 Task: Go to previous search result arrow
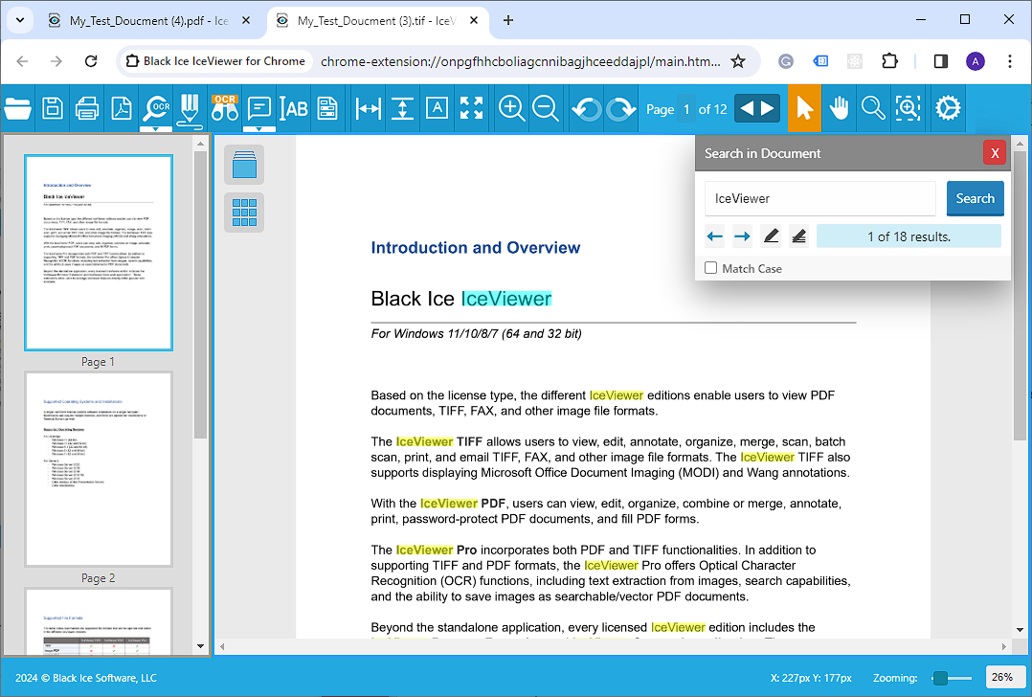(715, 236)
